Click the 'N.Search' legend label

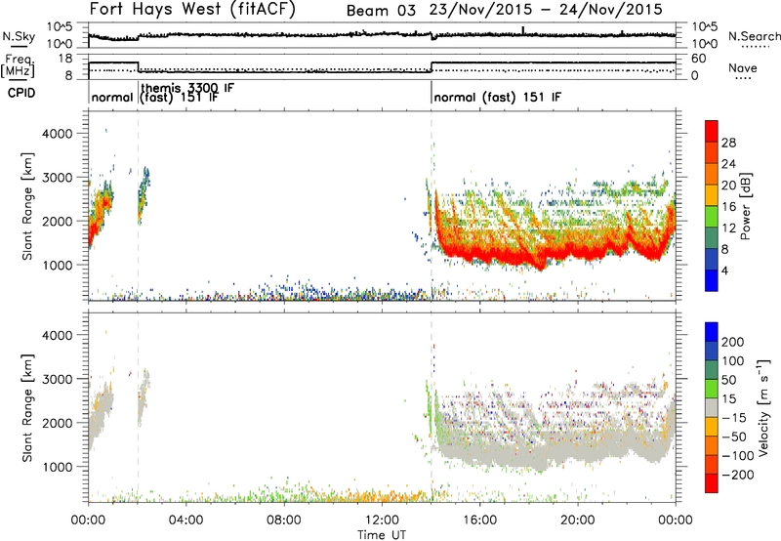point(754,36)
